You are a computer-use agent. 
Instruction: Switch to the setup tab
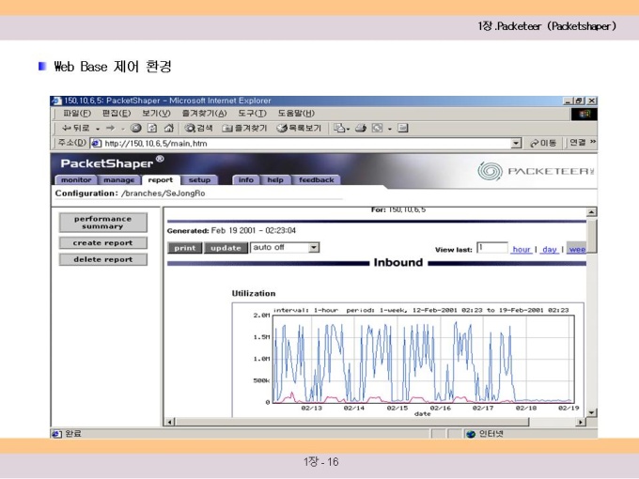tap(199, 180)
